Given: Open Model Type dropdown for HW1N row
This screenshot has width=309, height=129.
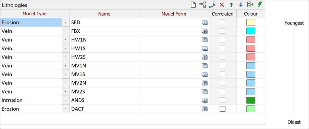Looking at the screenshot, I should click(x=65, y=40).
